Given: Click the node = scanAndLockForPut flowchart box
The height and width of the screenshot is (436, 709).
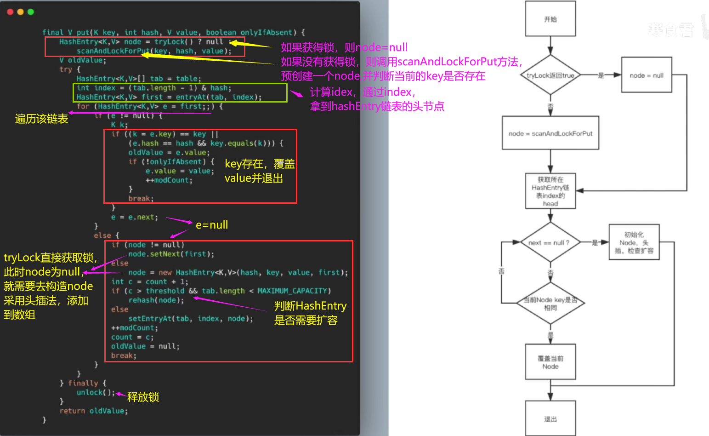Looking at the screenshot, I should pyautogui.click(x=550, y=133).
